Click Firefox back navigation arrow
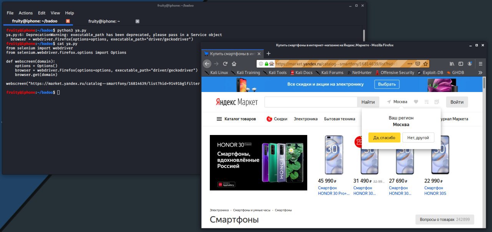Viewport: 492px width, 232px height. point(207,64)
